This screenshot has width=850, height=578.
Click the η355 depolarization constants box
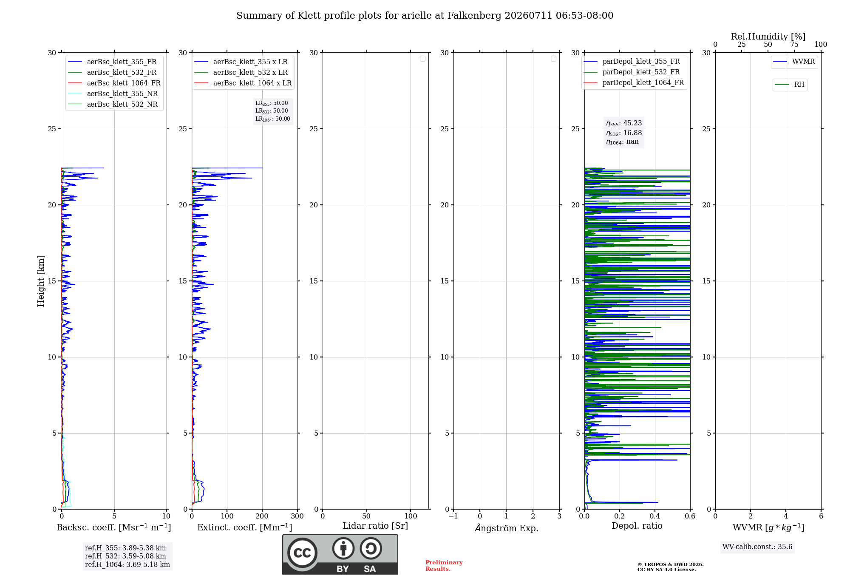coord(624,132)
